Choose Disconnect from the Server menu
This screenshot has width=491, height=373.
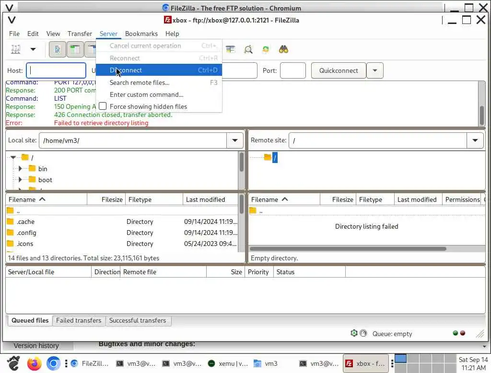(159, 70)
